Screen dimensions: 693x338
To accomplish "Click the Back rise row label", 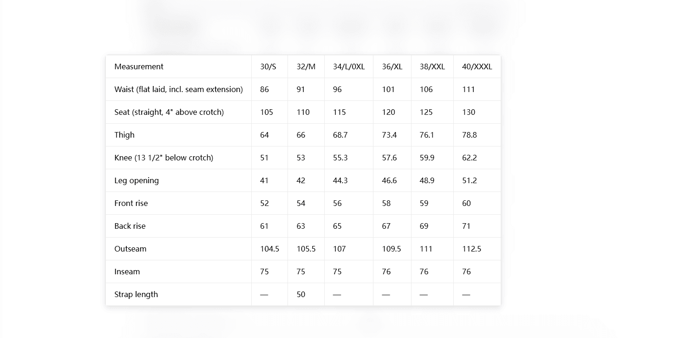I will [x=130, y=226].
